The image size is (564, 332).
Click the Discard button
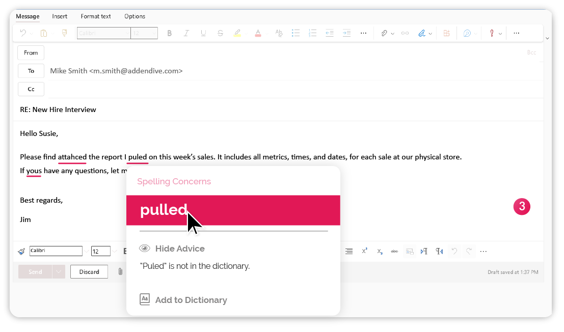pos(89,272)
